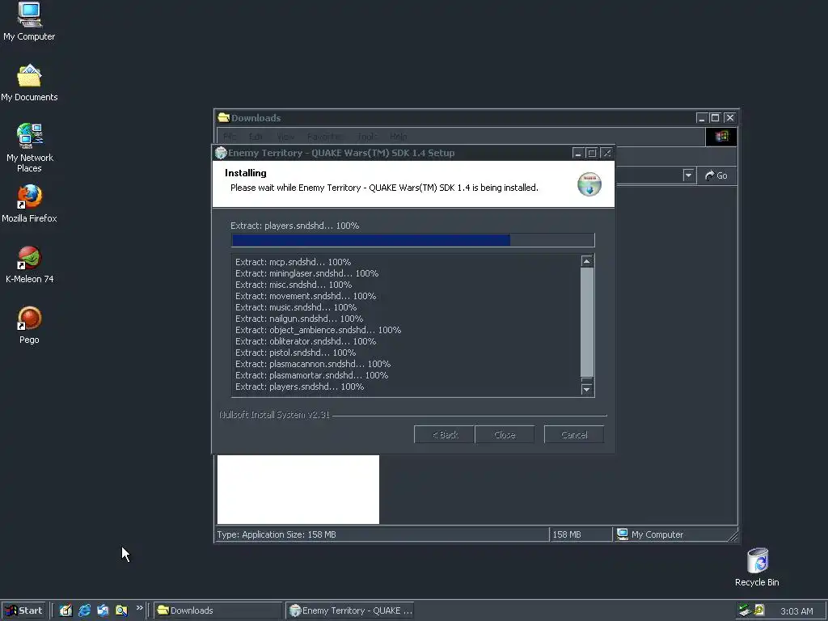Switch to the Enemy Territory - QUAKE taskbar button
Image resolution: width=828 pixels, height=621 pixels.
pyautogui.click(x=350, y=610)
